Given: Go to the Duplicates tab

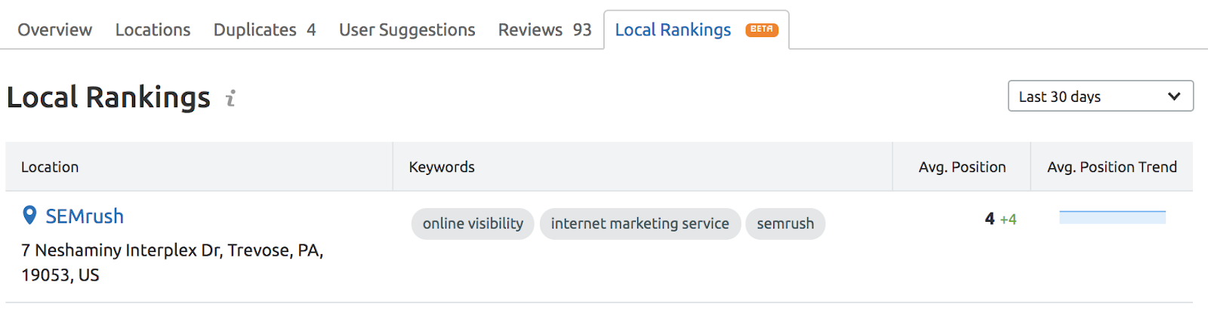Looking at the screenshot, I should point(264,29).
